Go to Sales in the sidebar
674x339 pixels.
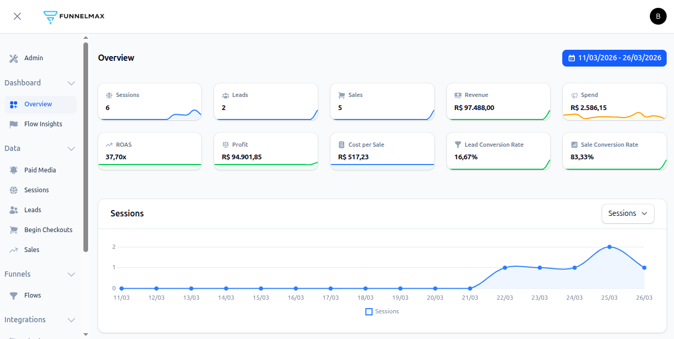(31, 250)
